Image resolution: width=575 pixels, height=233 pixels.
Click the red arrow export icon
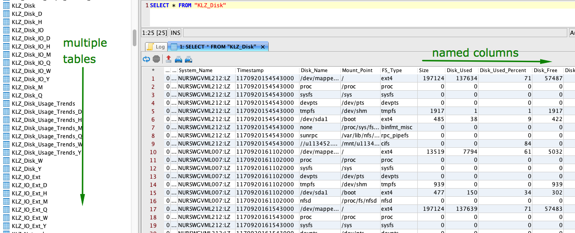point(169,59)
